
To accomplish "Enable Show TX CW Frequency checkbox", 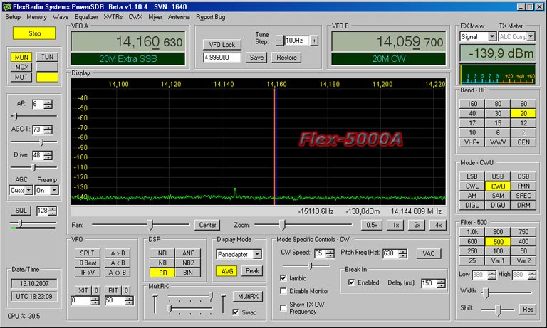I will click(283, 308).
